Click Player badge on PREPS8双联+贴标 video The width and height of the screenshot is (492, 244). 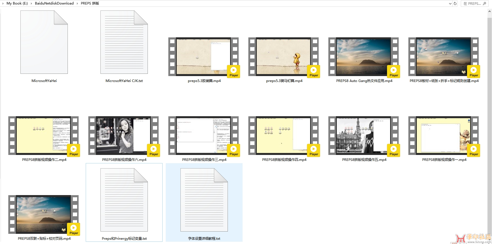coord(73,229)
